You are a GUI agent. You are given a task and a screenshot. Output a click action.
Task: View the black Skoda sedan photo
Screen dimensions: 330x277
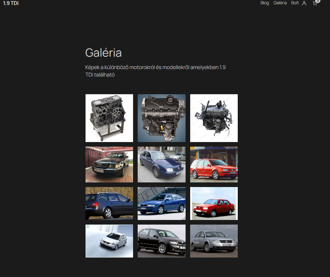tap(161, 241)
